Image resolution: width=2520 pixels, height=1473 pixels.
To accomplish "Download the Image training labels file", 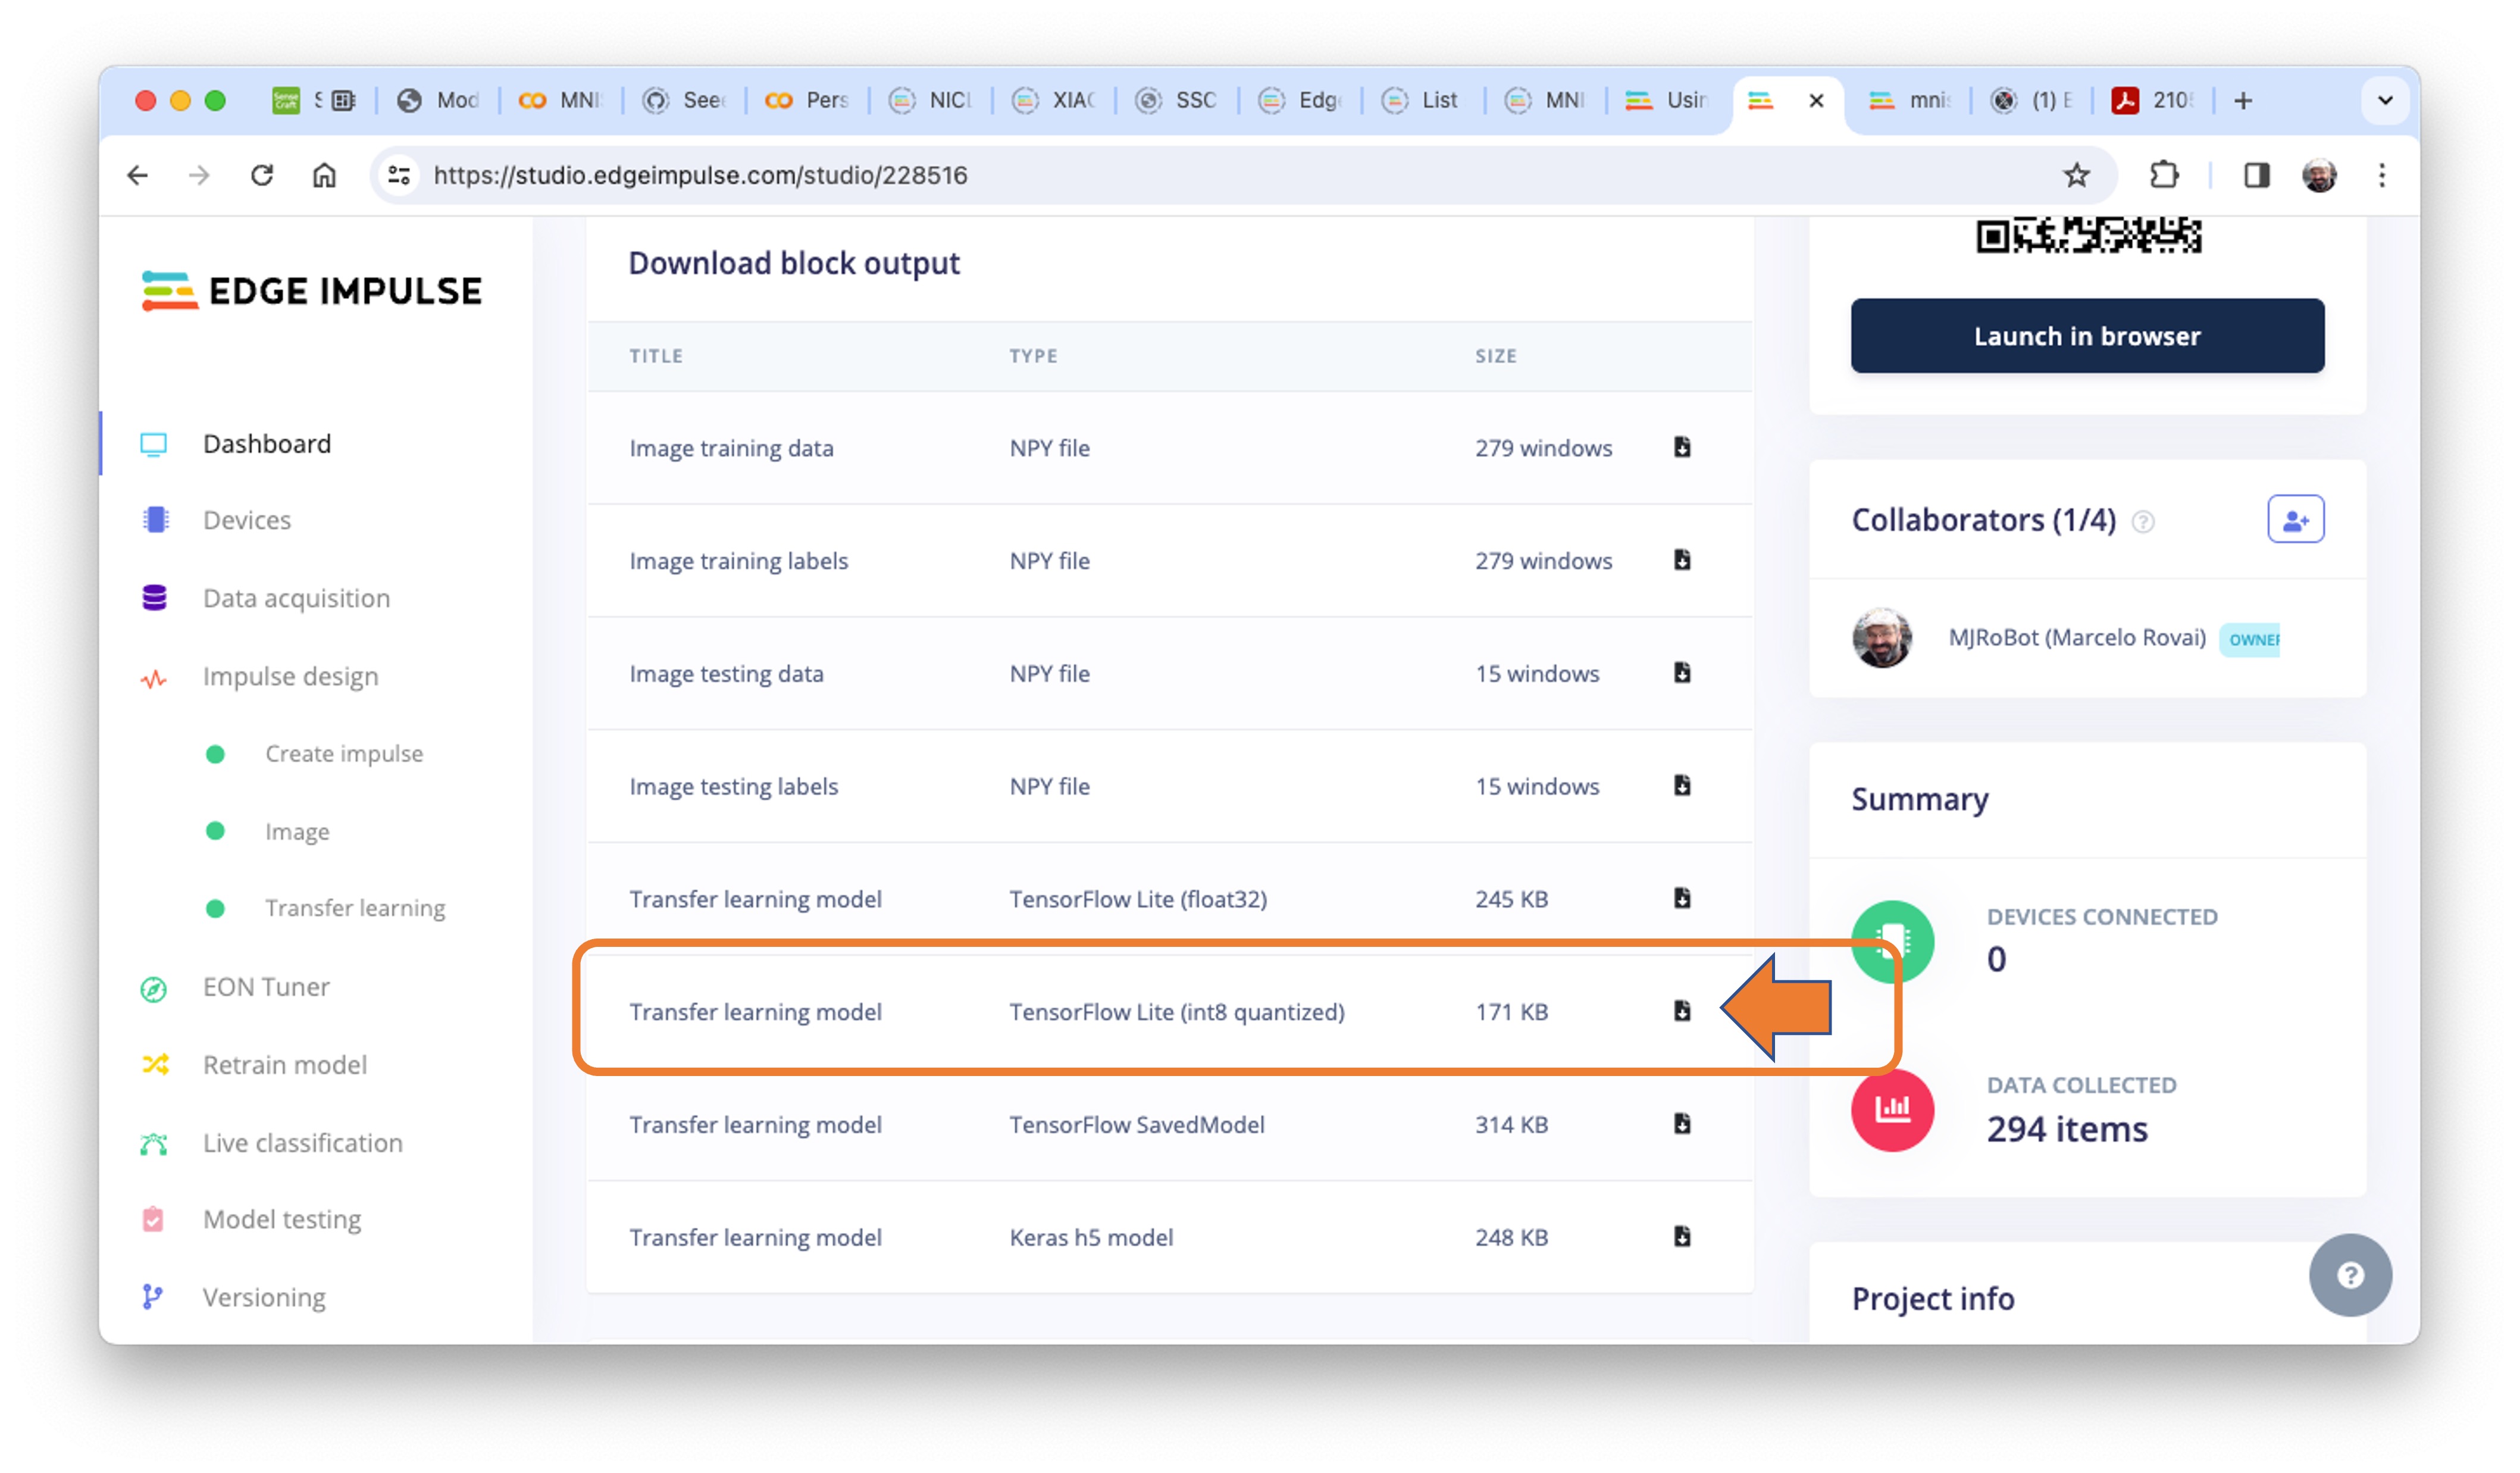I will click(x=1682, y=560).
